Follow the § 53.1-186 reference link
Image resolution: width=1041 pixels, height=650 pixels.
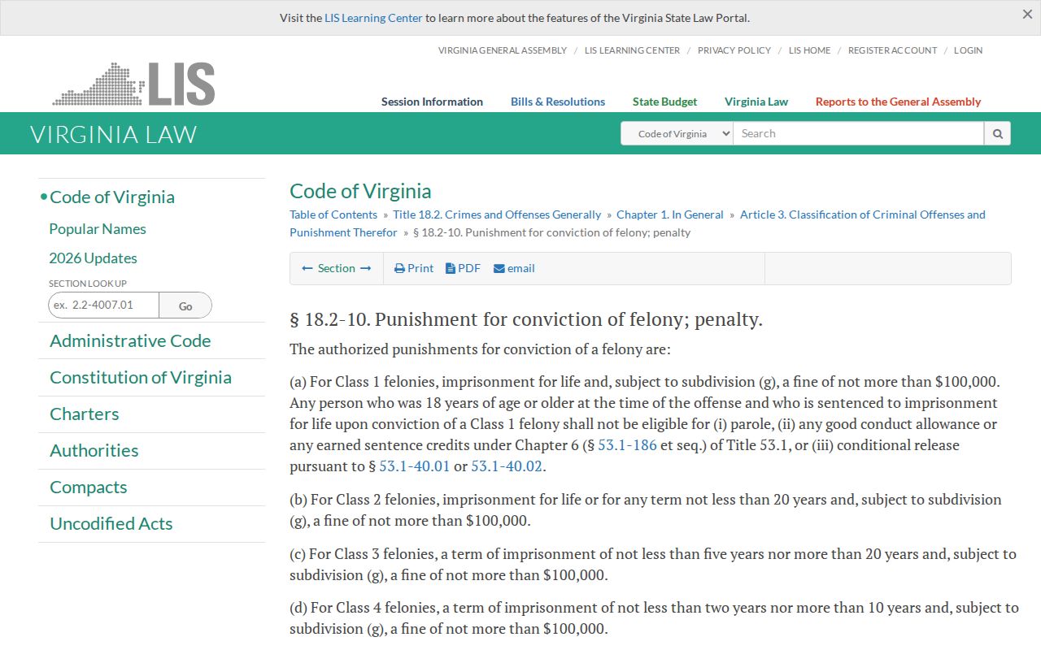pos(627,445)
